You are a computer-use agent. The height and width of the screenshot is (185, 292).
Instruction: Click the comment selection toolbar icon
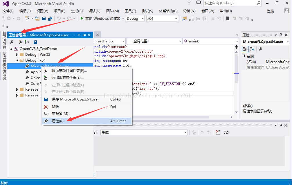coord(213,19)
